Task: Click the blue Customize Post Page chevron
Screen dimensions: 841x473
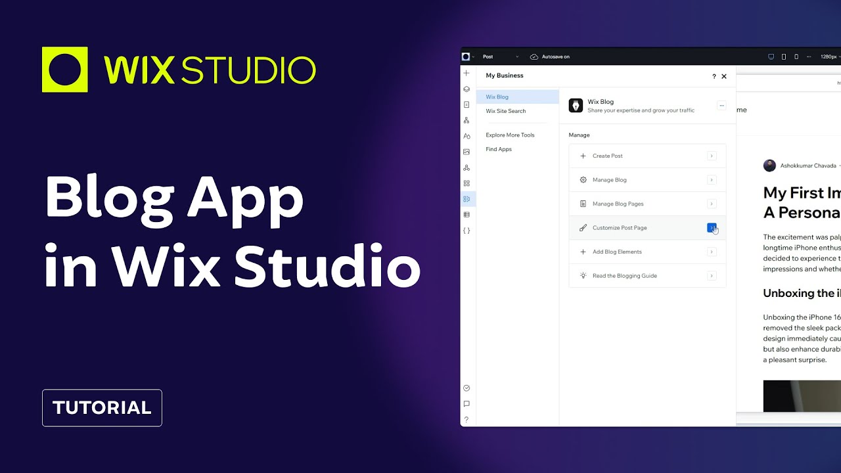Action: pos(712,227)
